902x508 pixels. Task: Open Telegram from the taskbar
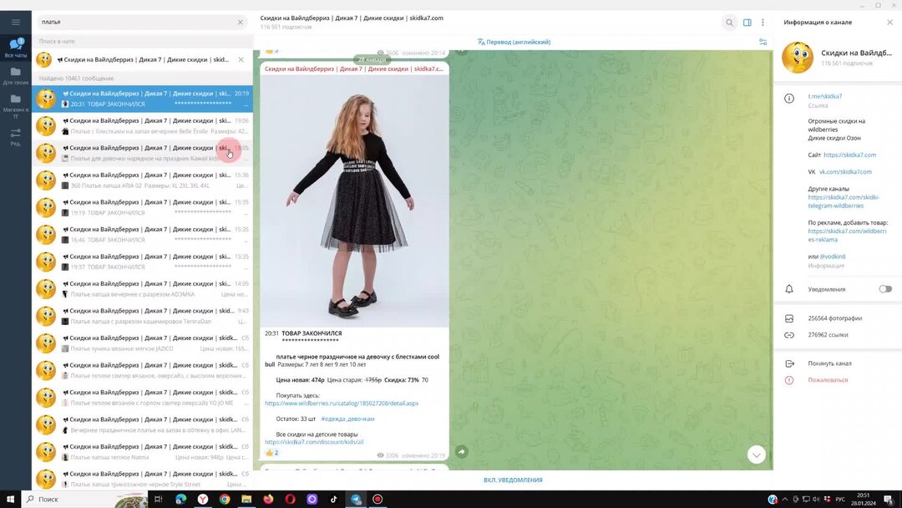click(x=355, y=500)
